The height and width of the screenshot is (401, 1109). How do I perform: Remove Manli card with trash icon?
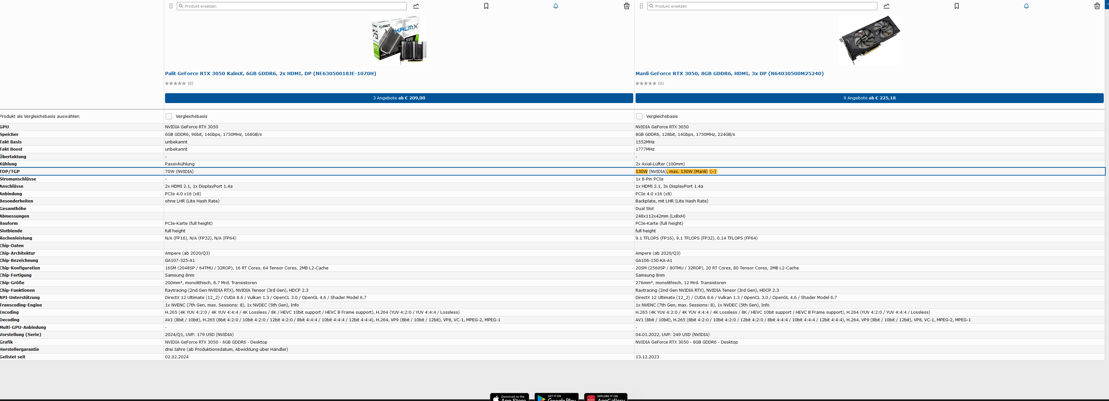point(1097,6)
